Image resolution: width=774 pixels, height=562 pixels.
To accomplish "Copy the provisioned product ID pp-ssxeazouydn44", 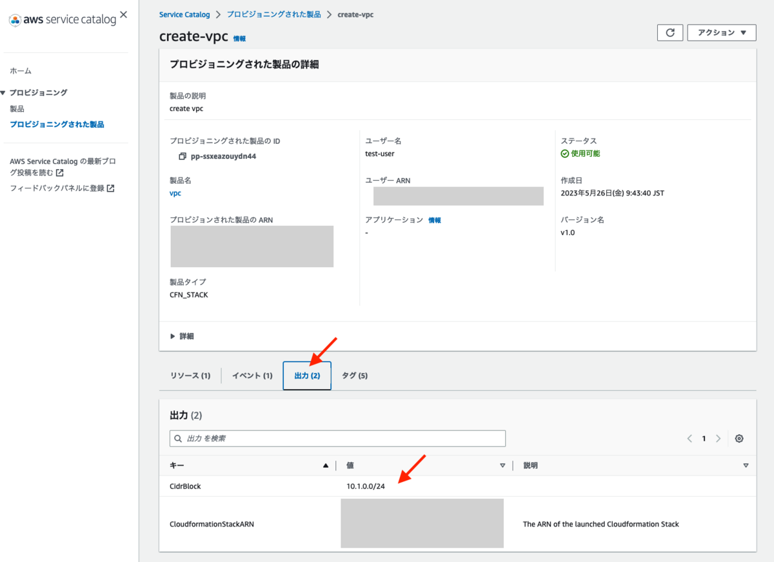I will click(183, 156).
